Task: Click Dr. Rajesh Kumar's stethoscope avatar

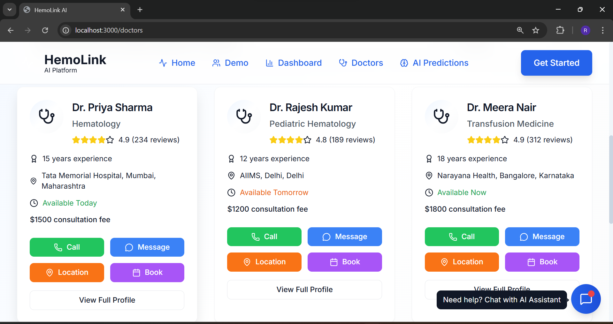Action: (244, 116)
